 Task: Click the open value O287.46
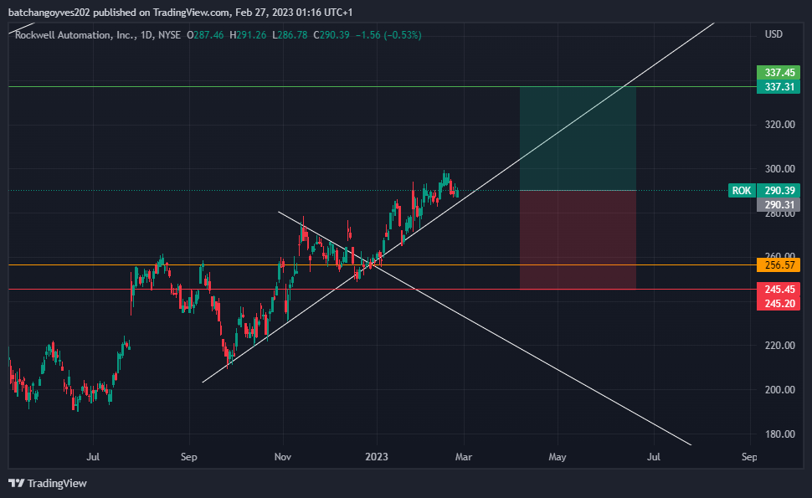pyautogui.click(x=206, y=35)
